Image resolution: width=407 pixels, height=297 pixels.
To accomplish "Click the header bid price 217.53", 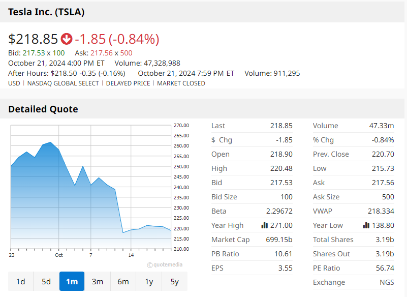I will click(x=34, y=53).
